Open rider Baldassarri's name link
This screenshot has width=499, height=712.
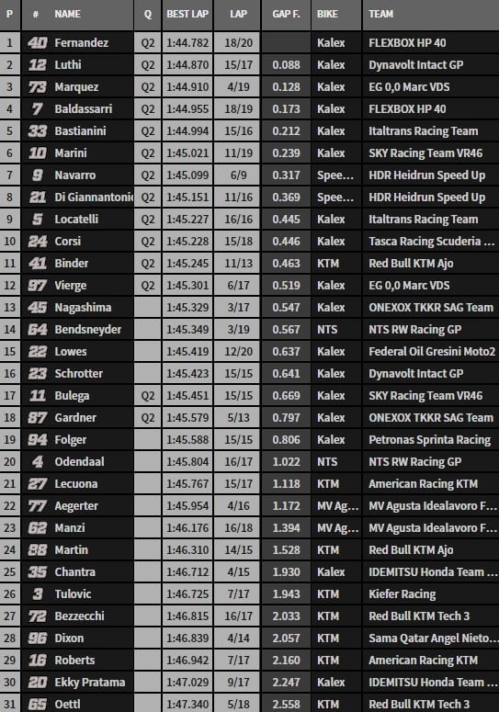[83, 109]
